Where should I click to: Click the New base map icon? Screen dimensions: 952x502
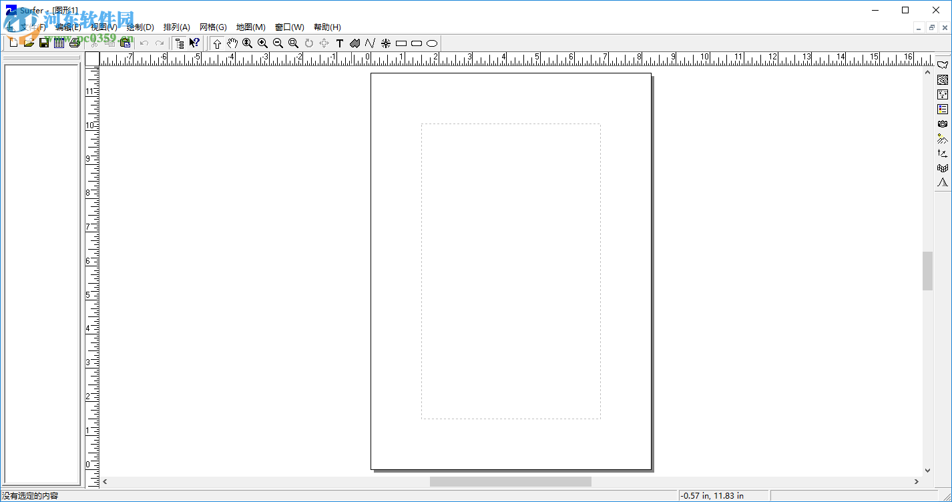[942, 65]
